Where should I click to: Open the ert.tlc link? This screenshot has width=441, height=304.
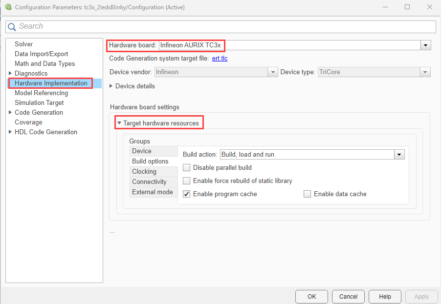click(x=220, y=59)
